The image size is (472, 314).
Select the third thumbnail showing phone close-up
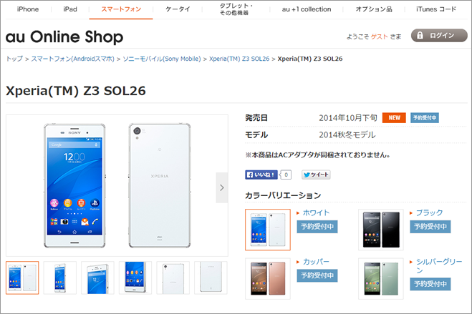97,278
